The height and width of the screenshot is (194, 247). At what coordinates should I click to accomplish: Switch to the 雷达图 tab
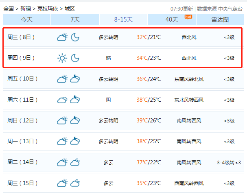(x=220, y=20)
